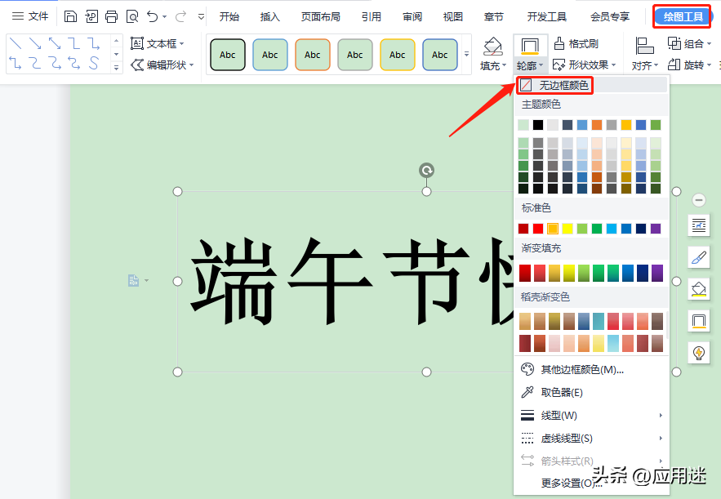Expand the line shapes gallery
This screenshot has width=721, height=499.
pyautogui.click(x=116, y=67)
